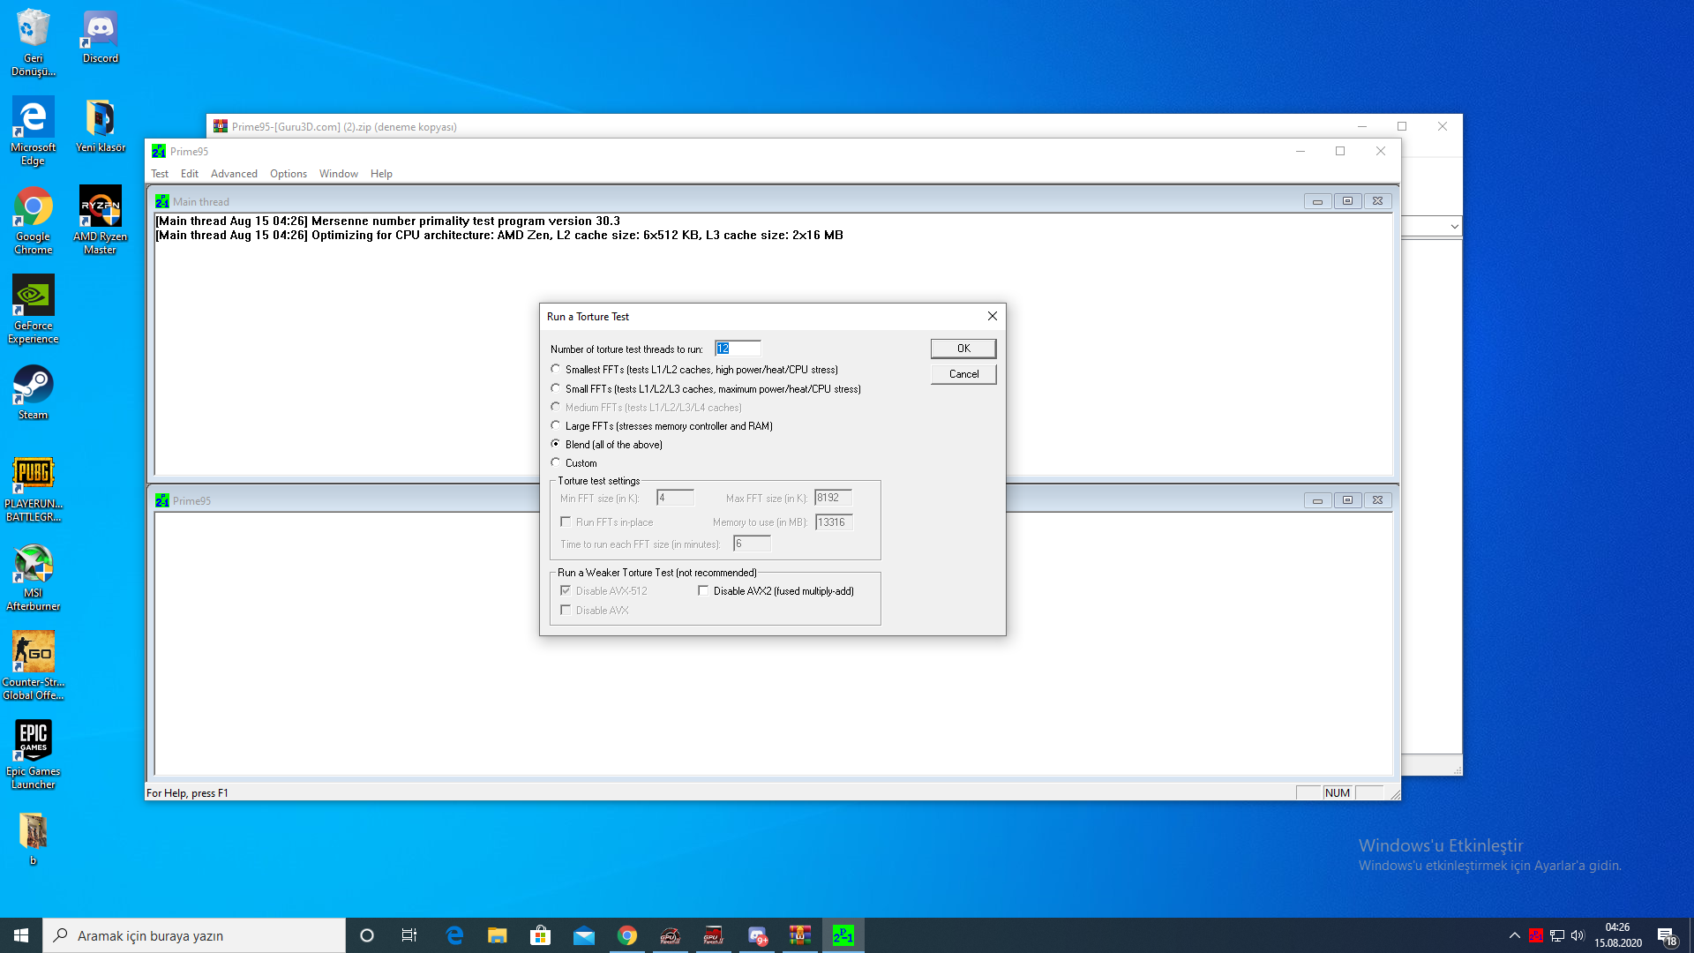Viewport: 1694px width, 953px height.
Task: Select Small FFTs radio button option
Action: [x=556, y=387]
